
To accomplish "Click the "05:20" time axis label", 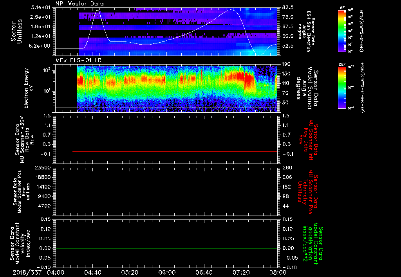I will click(x=130, y=272).
